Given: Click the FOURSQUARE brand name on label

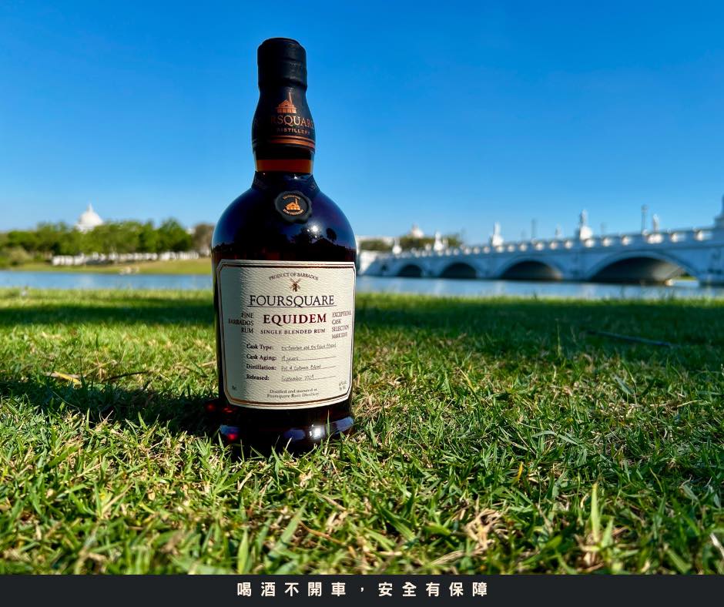Looking at the screenshot, I should (x=291, y=301).
